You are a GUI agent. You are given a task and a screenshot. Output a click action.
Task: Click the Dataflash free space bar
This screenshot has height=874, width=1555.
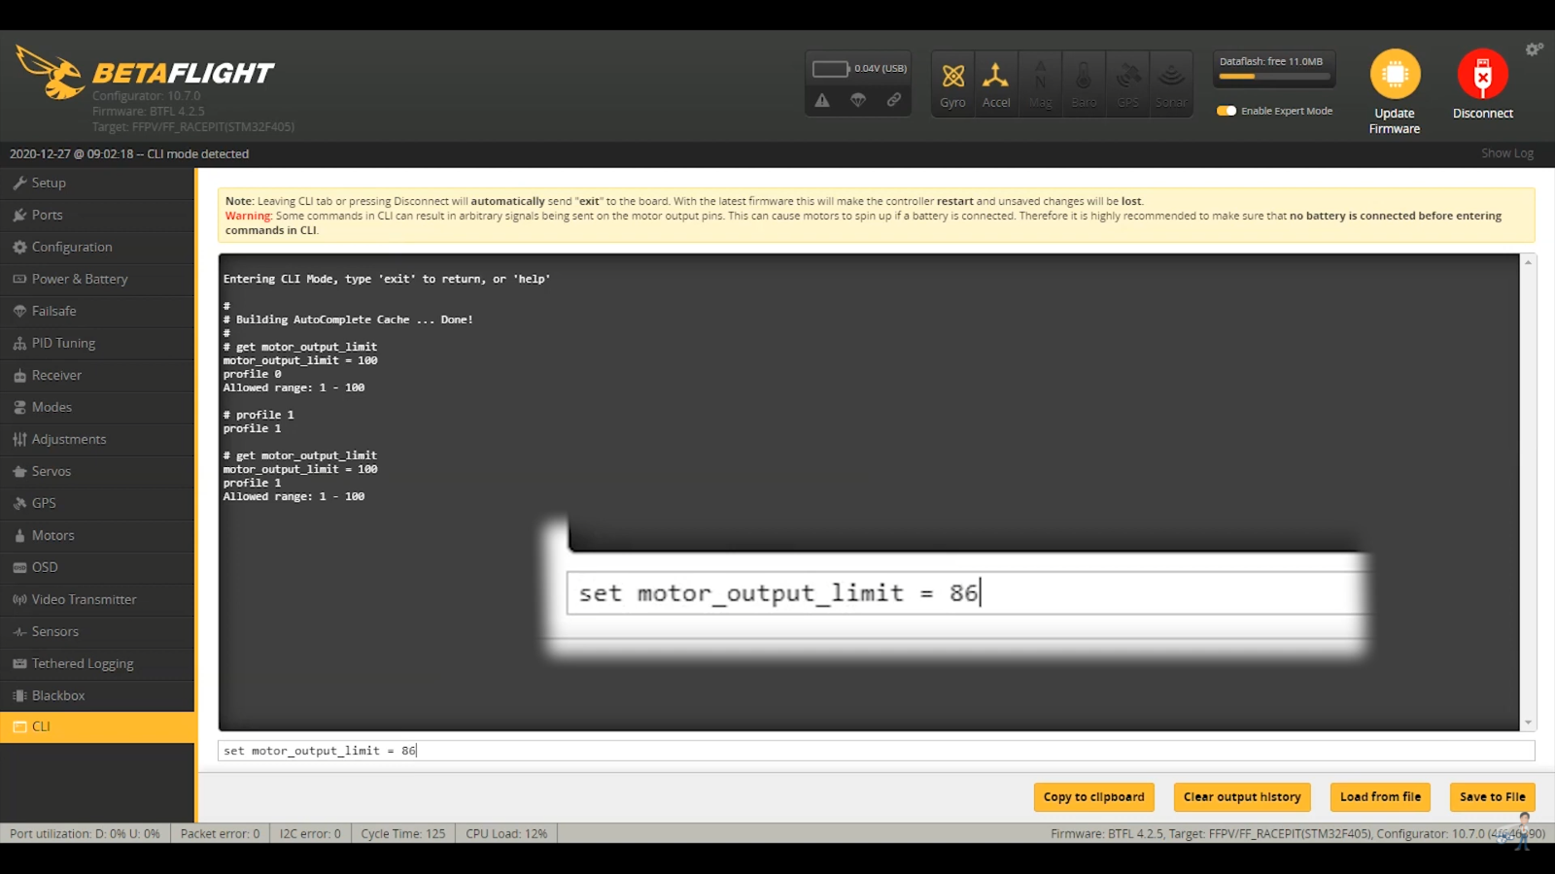[x=1273, y=74]
